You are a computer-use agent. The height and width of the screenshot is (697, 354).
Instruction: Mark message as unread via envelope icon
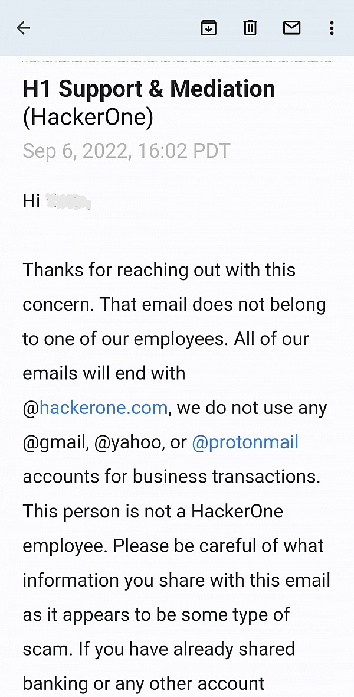[292, 28]
